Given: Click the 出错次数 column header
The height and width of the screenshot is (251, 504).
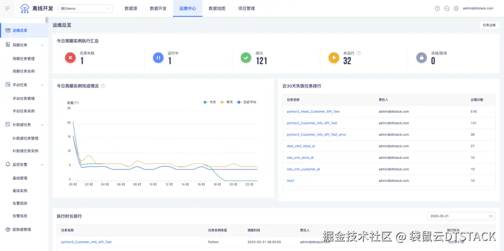Looking at the screenshot, I should point(476,100).
